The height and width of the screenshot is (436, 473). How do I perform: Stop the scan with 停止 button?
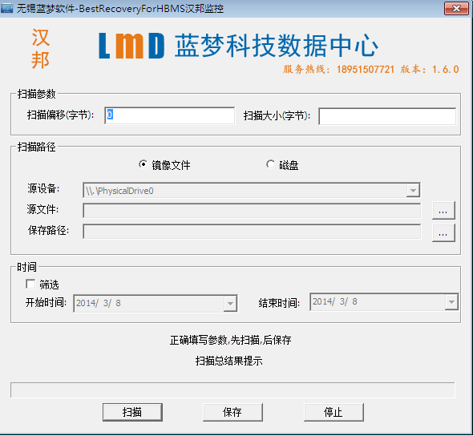tap(334, 412)
